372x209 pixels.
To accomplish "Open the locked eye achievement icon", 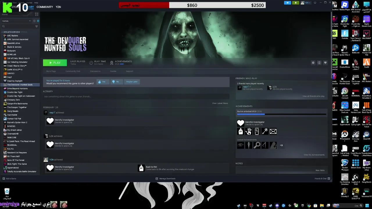I will [240, 145].
